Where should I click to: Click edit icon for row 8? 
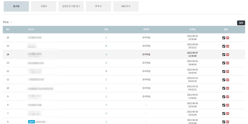point(224,105)
